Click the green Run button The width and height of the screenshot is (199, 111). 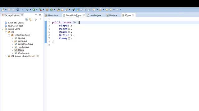[x=34, y=10]
